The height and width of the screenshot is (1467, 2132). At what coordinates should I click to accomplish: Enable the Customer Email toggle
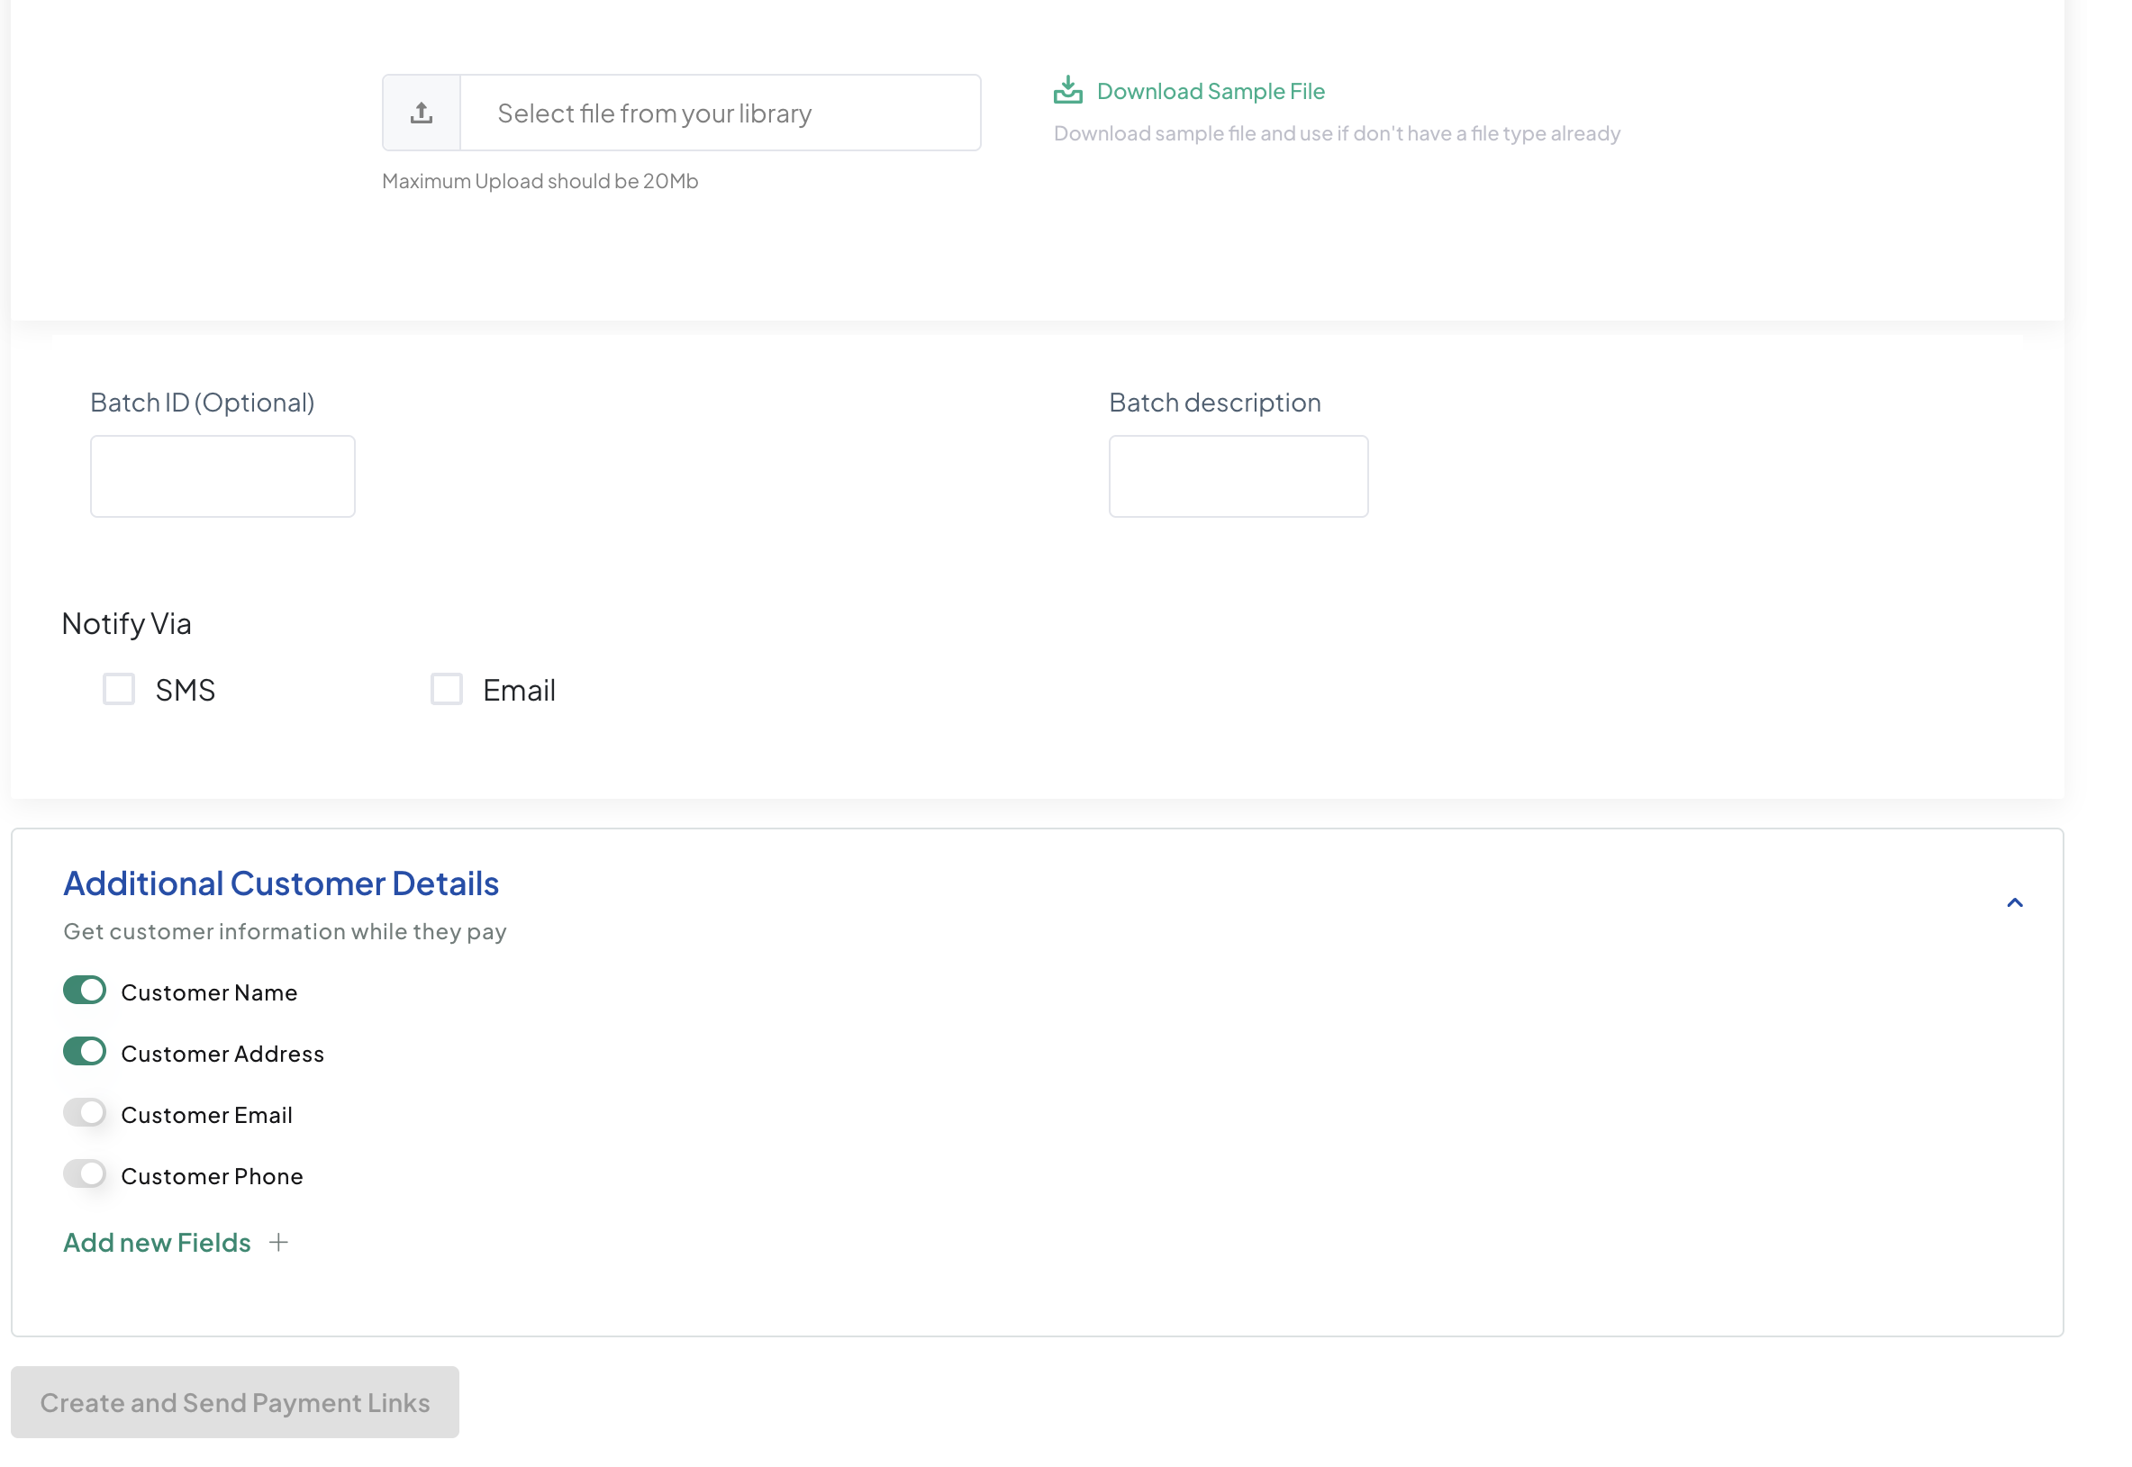[x=85, y=1112]
